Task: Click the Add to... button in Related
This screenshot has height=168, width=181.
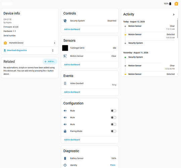Action: 50,61
